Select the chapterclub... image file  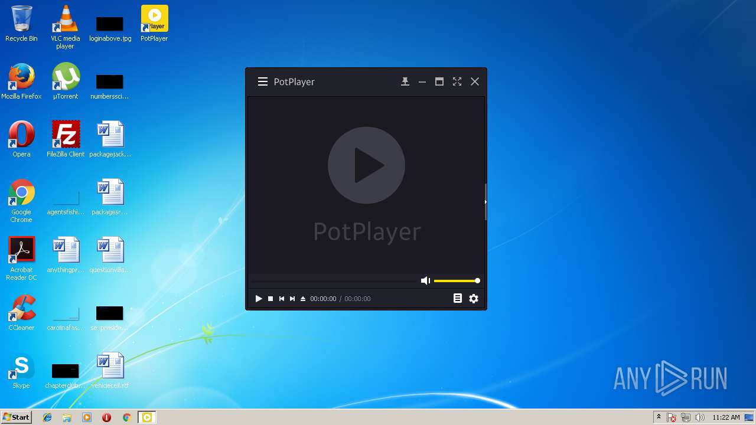(66, 375)
